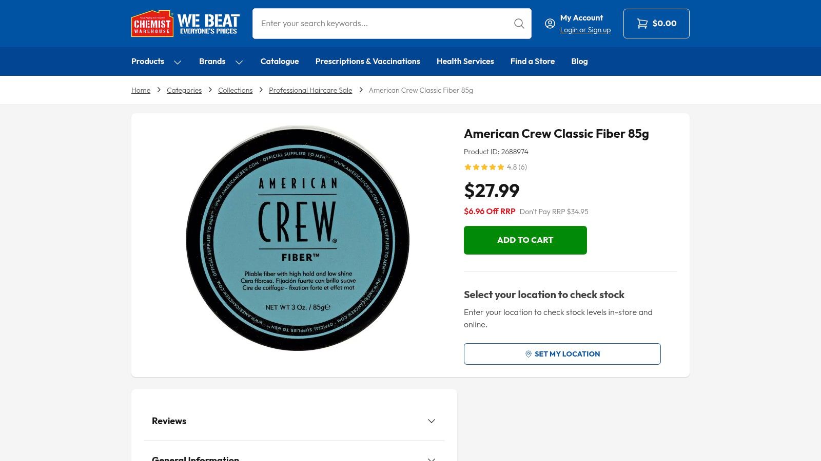The height and width of the screenshot is (461, 821).
Task: Click the five-star rating icons
Action: (x=484, y=167)
